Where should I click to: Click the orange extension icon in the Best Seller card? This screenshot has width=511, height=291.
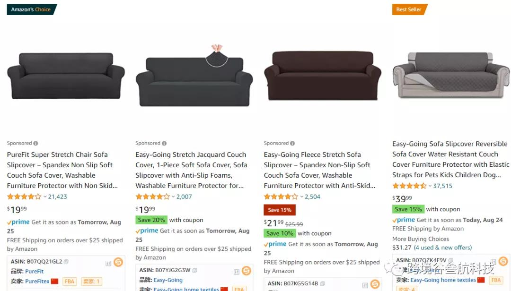tap(503, 261)
